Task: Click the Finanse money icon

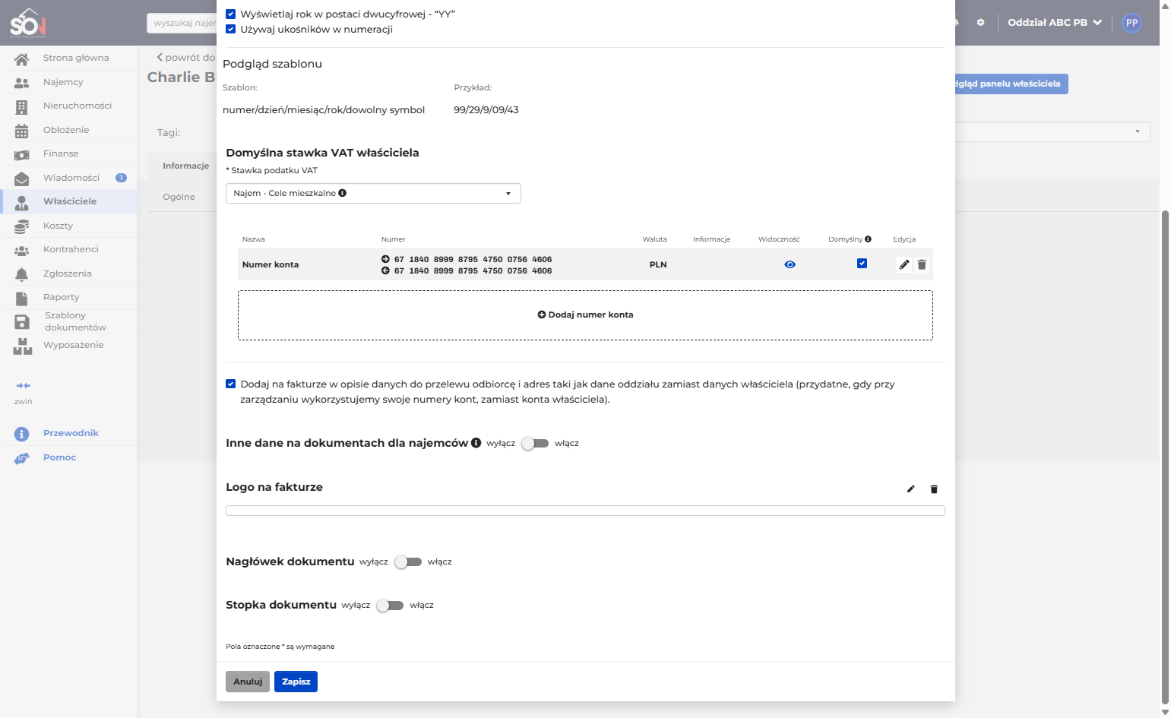Action: [21, 154]
